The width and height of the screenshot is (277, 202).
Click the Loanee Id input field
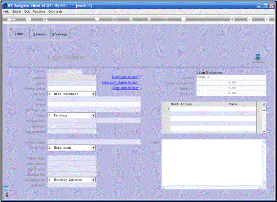[x=72, y=77]
